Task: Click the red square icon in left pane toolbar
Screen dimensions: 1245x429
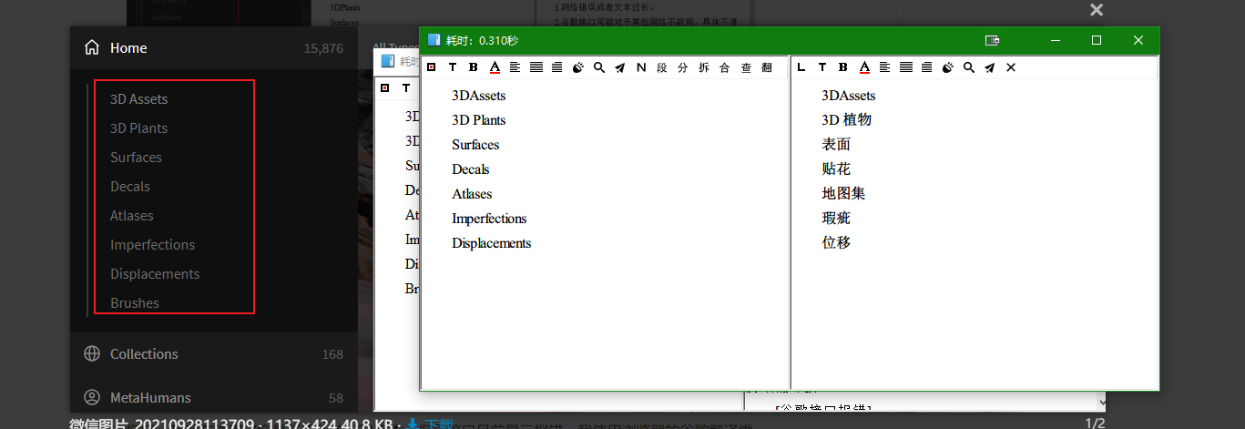Action: click(431, 67)
